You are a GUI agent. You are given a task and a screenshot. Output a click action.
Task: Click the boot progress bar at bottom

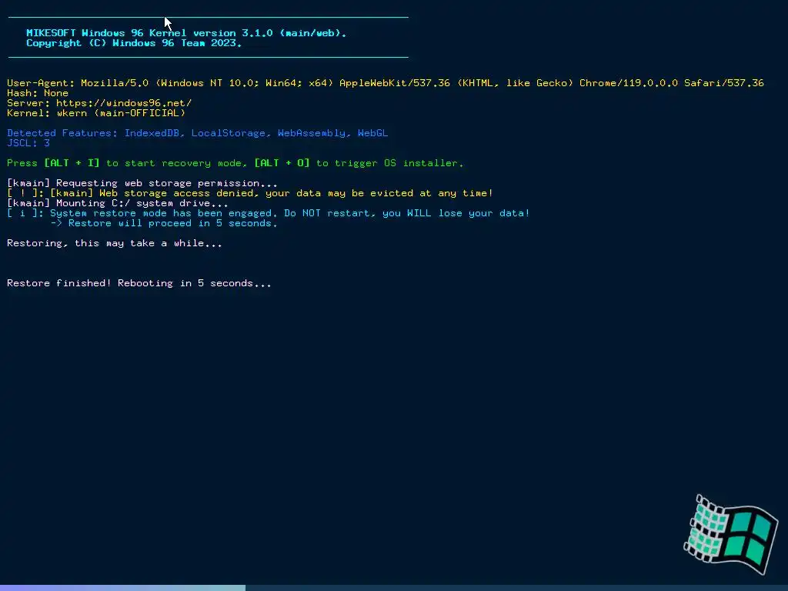pyautogui.click(x=394, y=588)
